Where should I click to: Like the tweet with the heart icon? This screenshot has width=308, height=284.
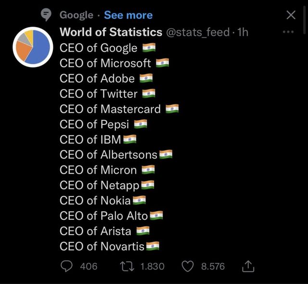click(x=189, y=266)
